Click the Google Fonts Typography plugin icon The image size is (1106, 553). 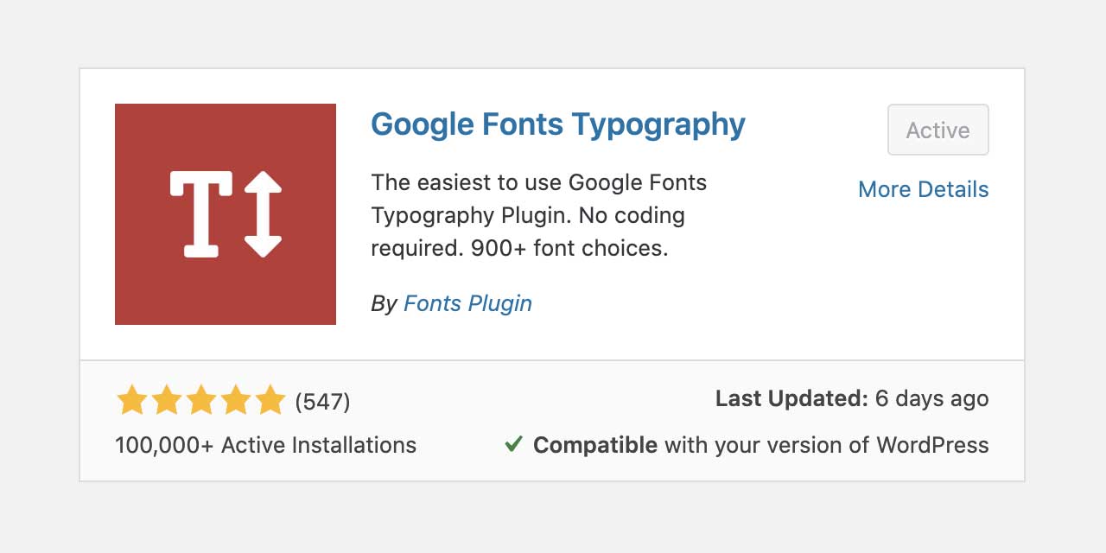225,213
